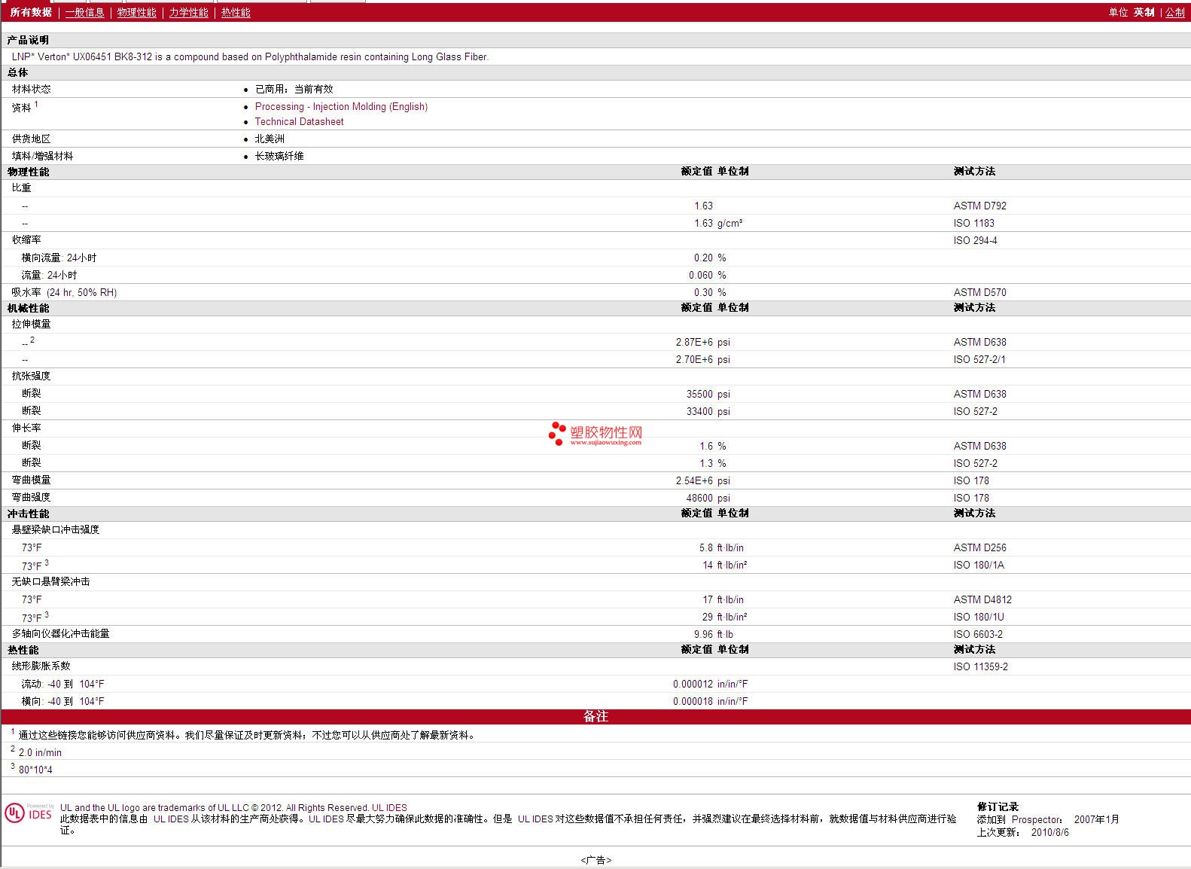Click the 80*10*4 footnote text

click(x=35, y=770)
